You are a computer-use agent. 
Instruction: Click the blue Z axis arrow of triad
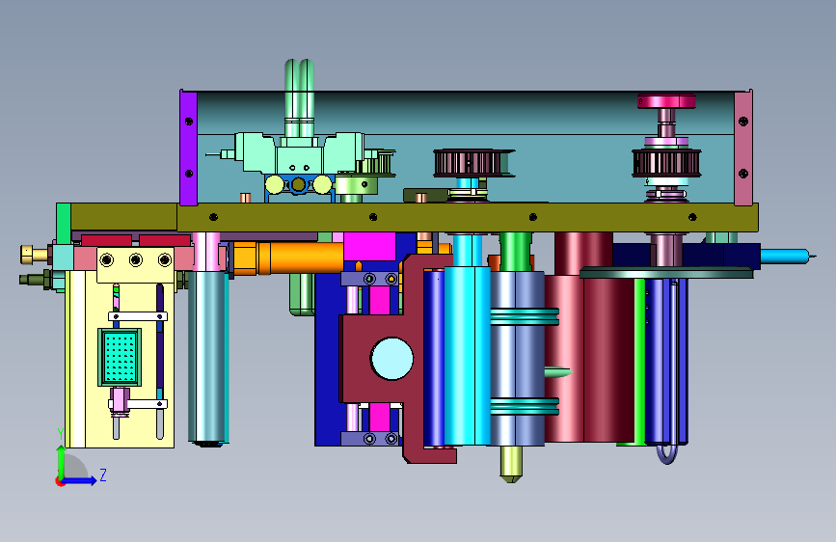[x=80, y=480]
